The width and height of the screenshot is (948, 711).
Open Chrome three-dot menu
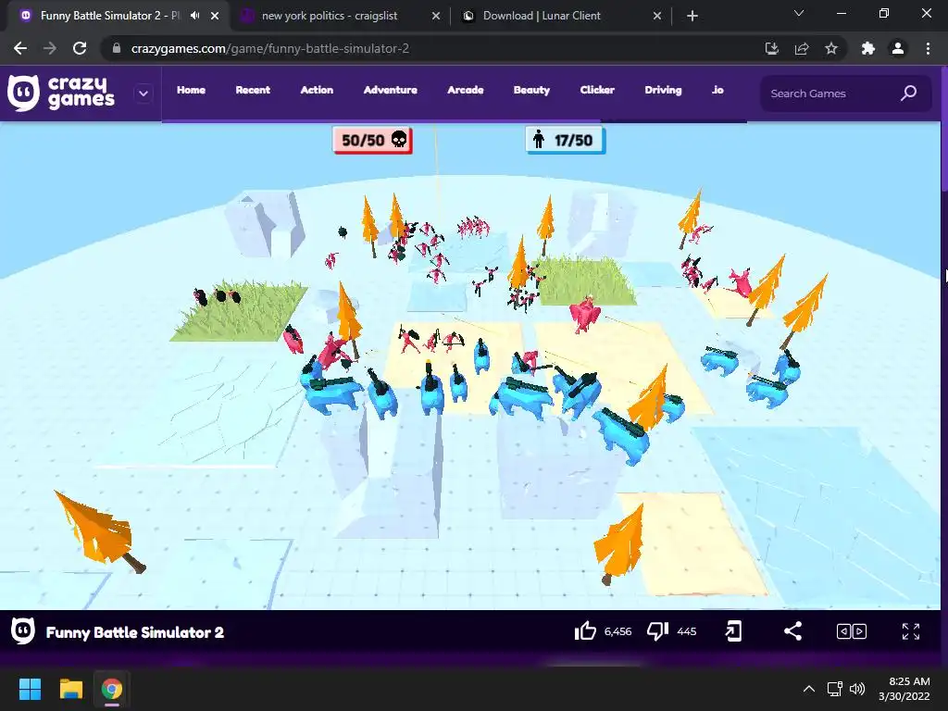pyautogui.click(x=928, y=48)
